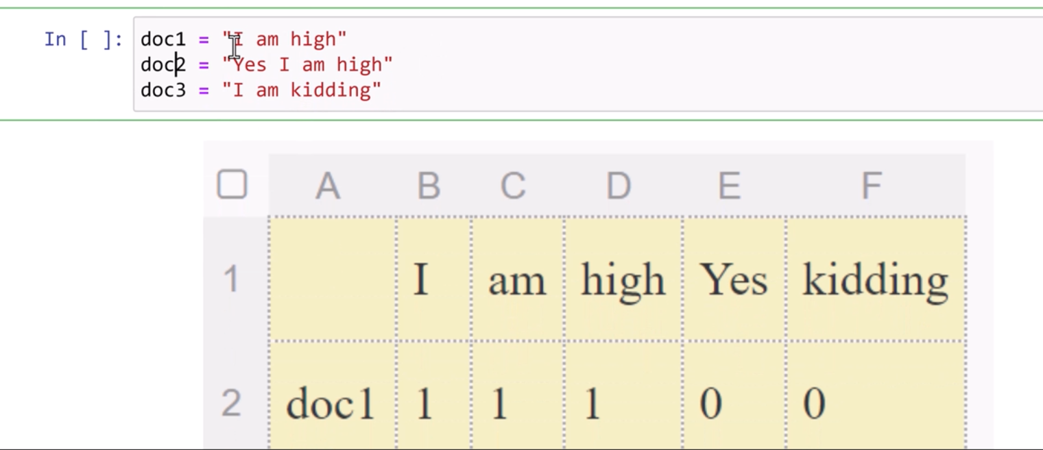Click the cell containing 'kidding'
The width and height of the screenshot is (1043, 450).
pyautogui.click(x=876, y=280)
